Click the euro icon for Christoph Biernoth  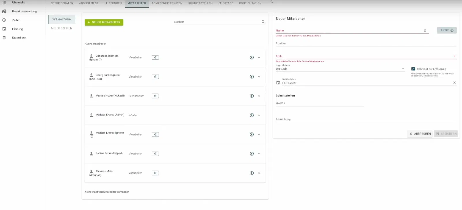pos(155,58)
